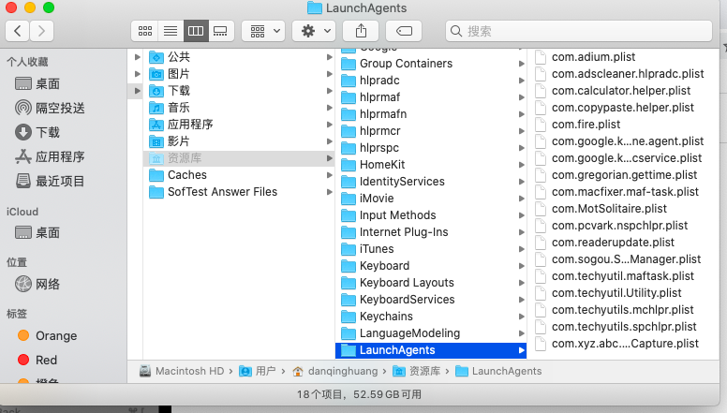Screen dimensions: 727x413
Task: Select the LaunchAgents folder
Action: [x=431, y=350]
